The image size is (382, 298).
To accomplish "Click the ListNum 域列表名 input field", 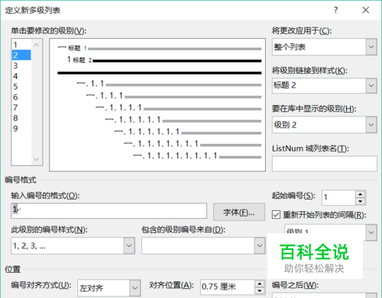I will pos(324,164).
